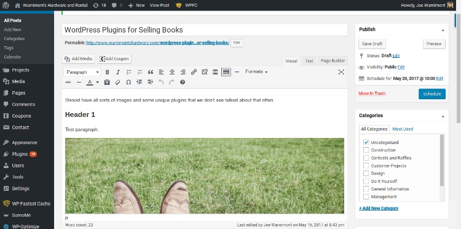Collapse the Categories panel
The height and width of the screenshot is (229, 461).
click(x=443, y=116)
